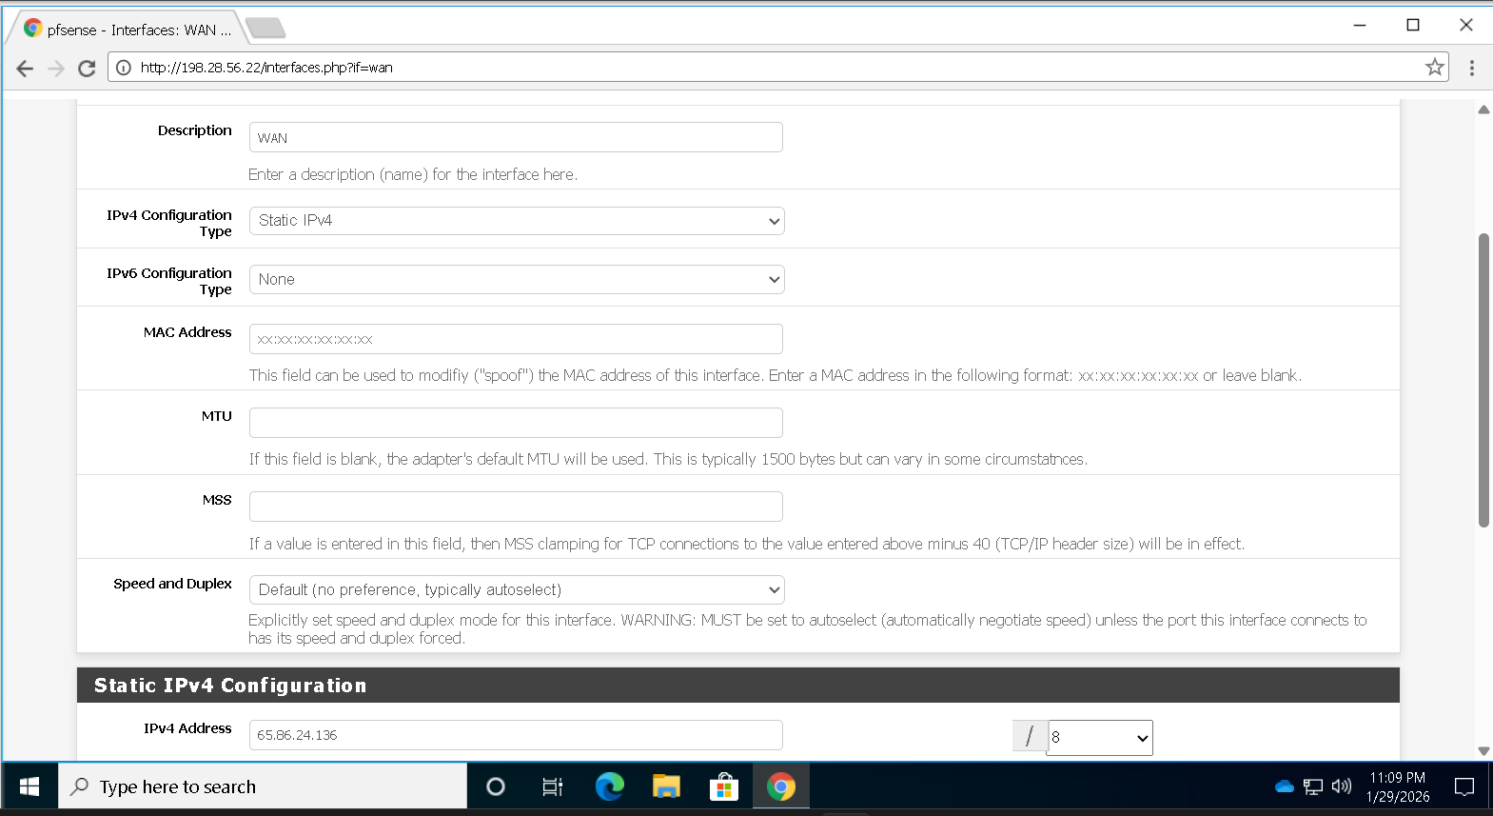
Task: Launch Microsoft Store from the taskbar
Action: click(x=723, y=786)
